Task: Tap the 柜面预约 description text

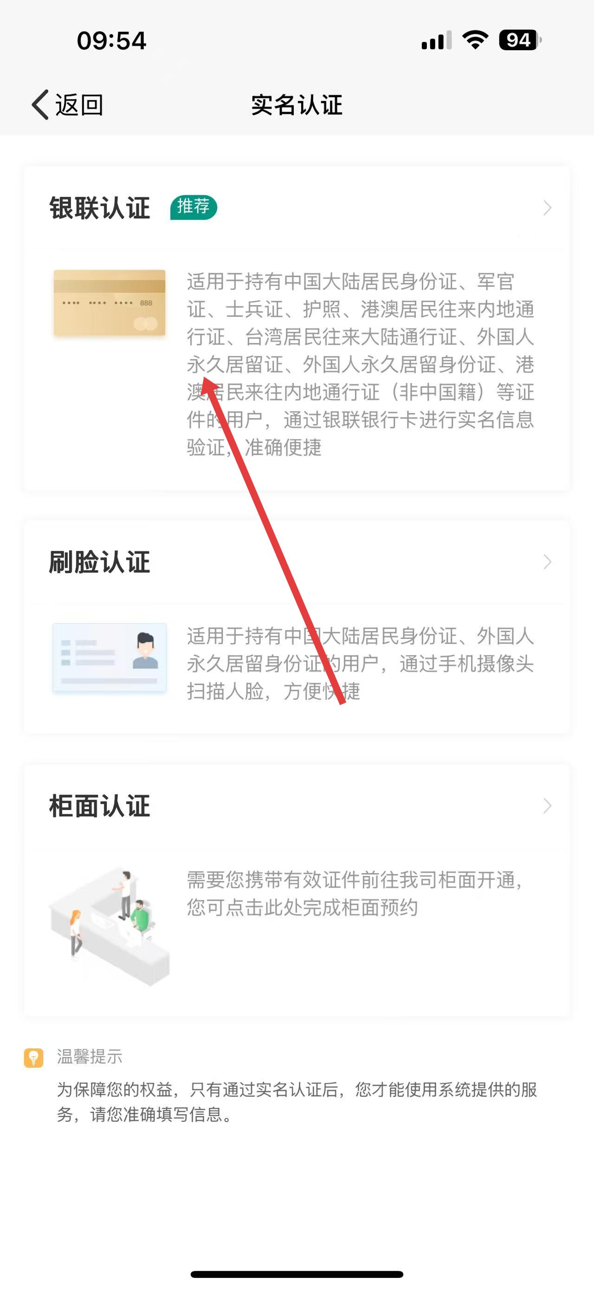Action: click(355, 893)
